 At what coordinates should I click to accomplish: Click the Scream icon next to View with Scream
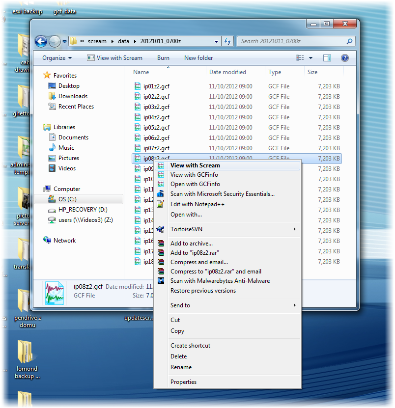(x=161, y=165)
